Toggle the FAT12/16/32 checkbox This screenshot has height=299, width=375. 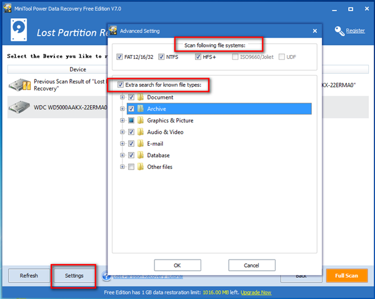(119, 57)
